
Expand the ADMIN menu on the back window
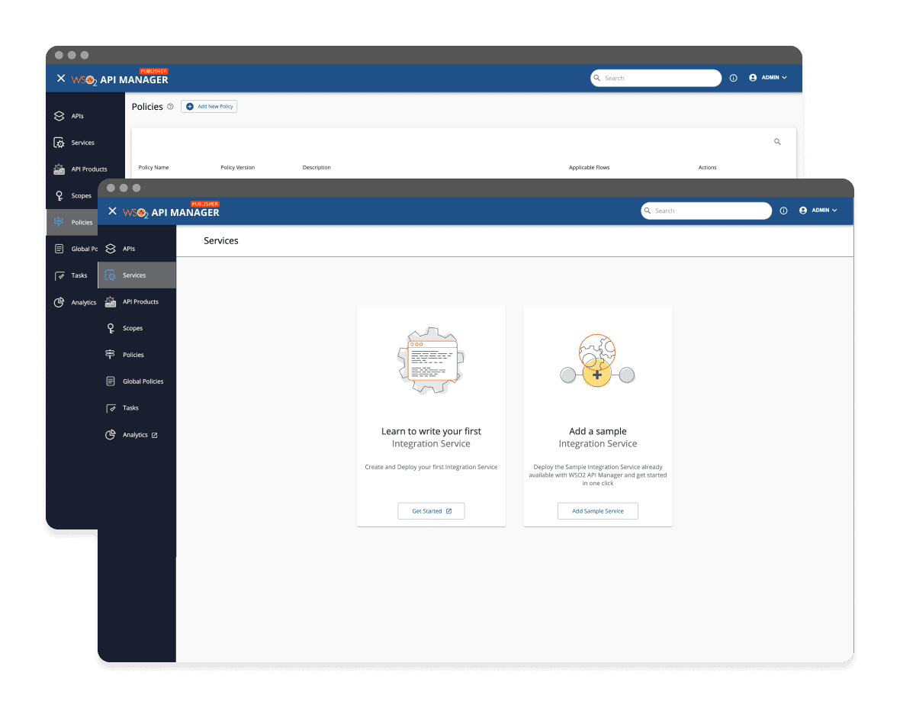767,77
